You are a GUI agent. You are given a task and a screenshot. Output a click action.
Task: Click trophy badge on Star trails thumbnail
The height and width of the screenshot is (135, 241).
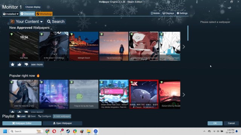12,34
